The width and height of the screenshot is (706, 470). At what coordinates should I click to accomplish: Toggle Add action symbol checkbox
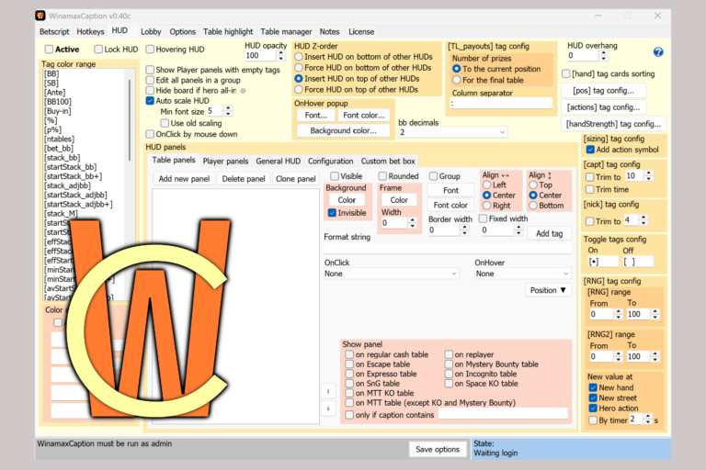(x=590, y=150)
